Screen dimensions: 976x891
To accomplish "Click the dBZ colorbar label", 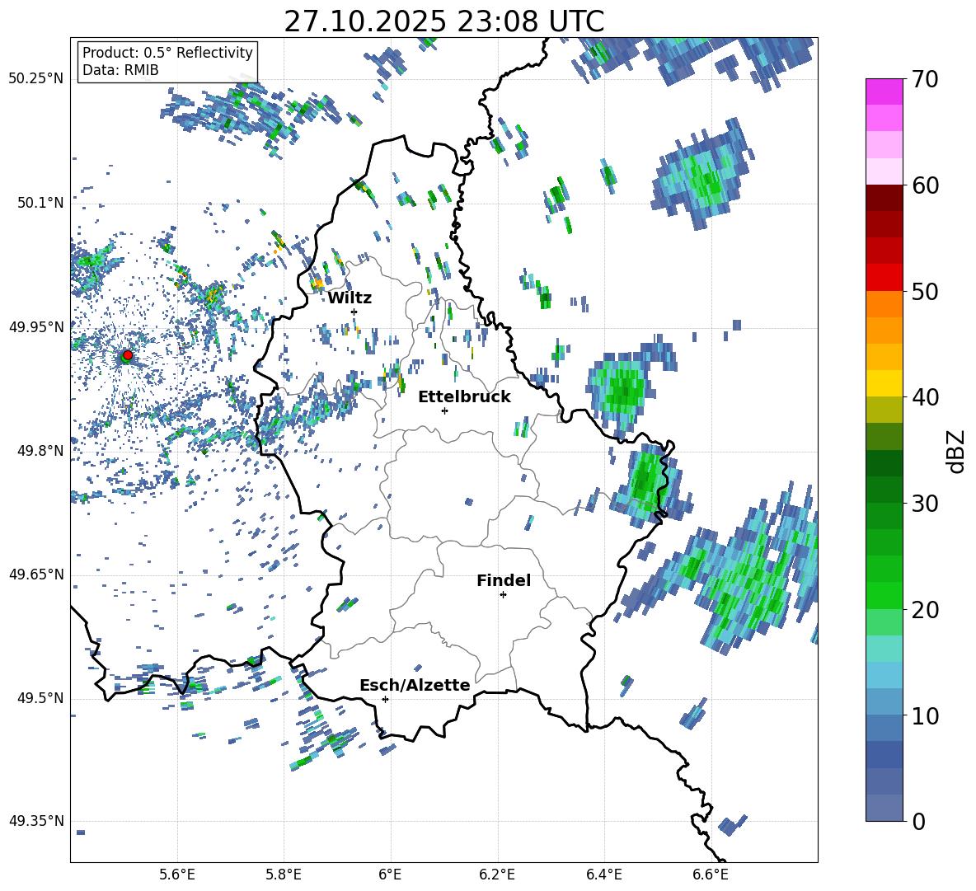I will click(x=957, y=451).
